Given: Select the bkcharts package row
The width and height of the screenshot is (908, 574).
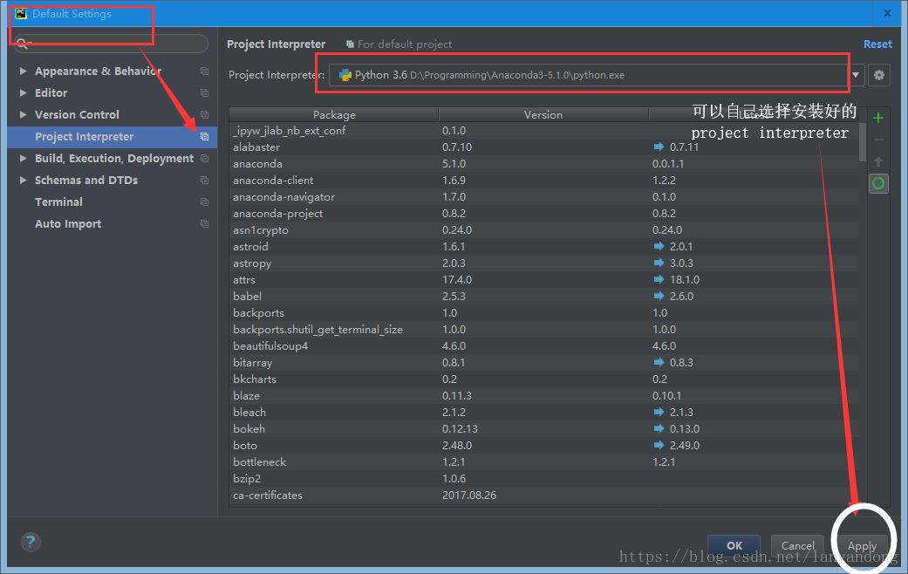Looking at the screenshot, I should pyautogui.click(x=543, y=379).
